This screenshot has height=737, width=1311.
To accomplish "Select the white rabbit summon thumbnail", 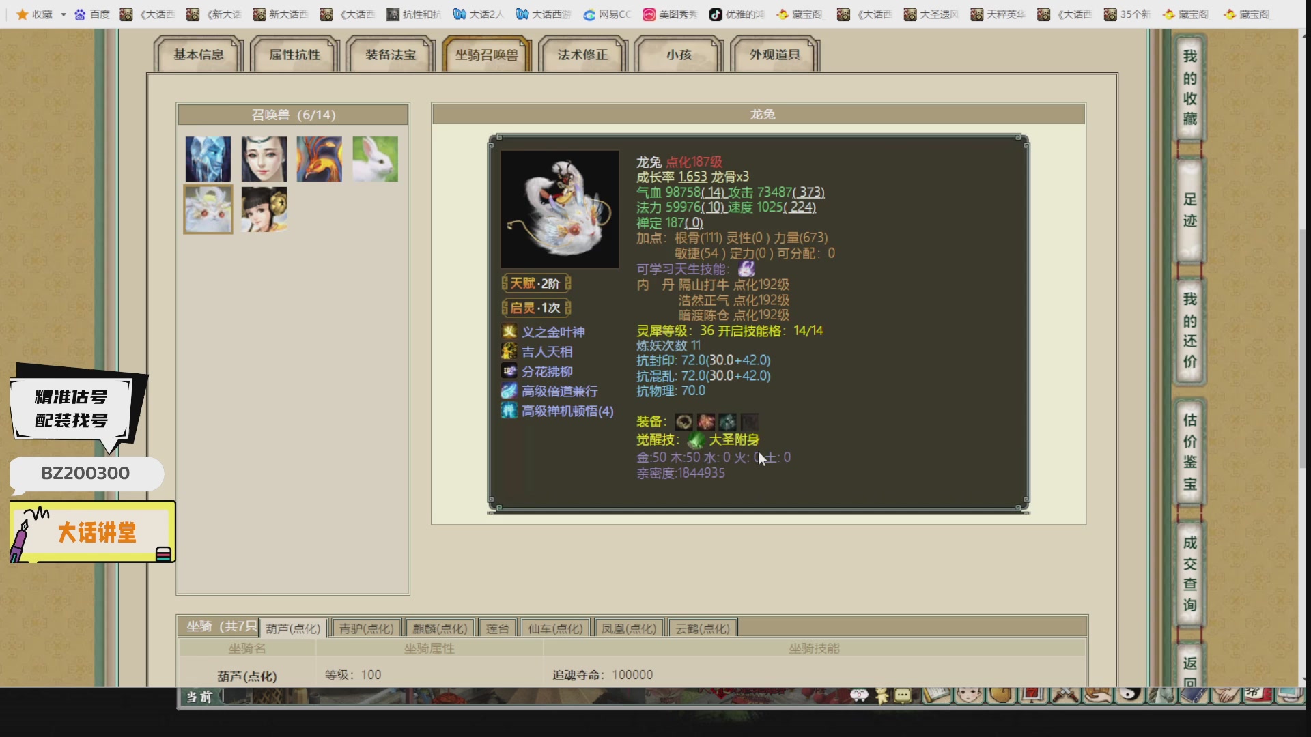I will (376, 159).
